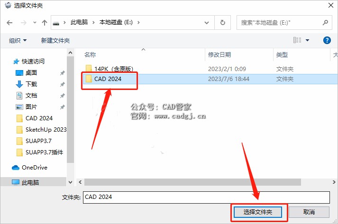Open help with the question mark icon
338x224 pixels.
coord(327,40)
